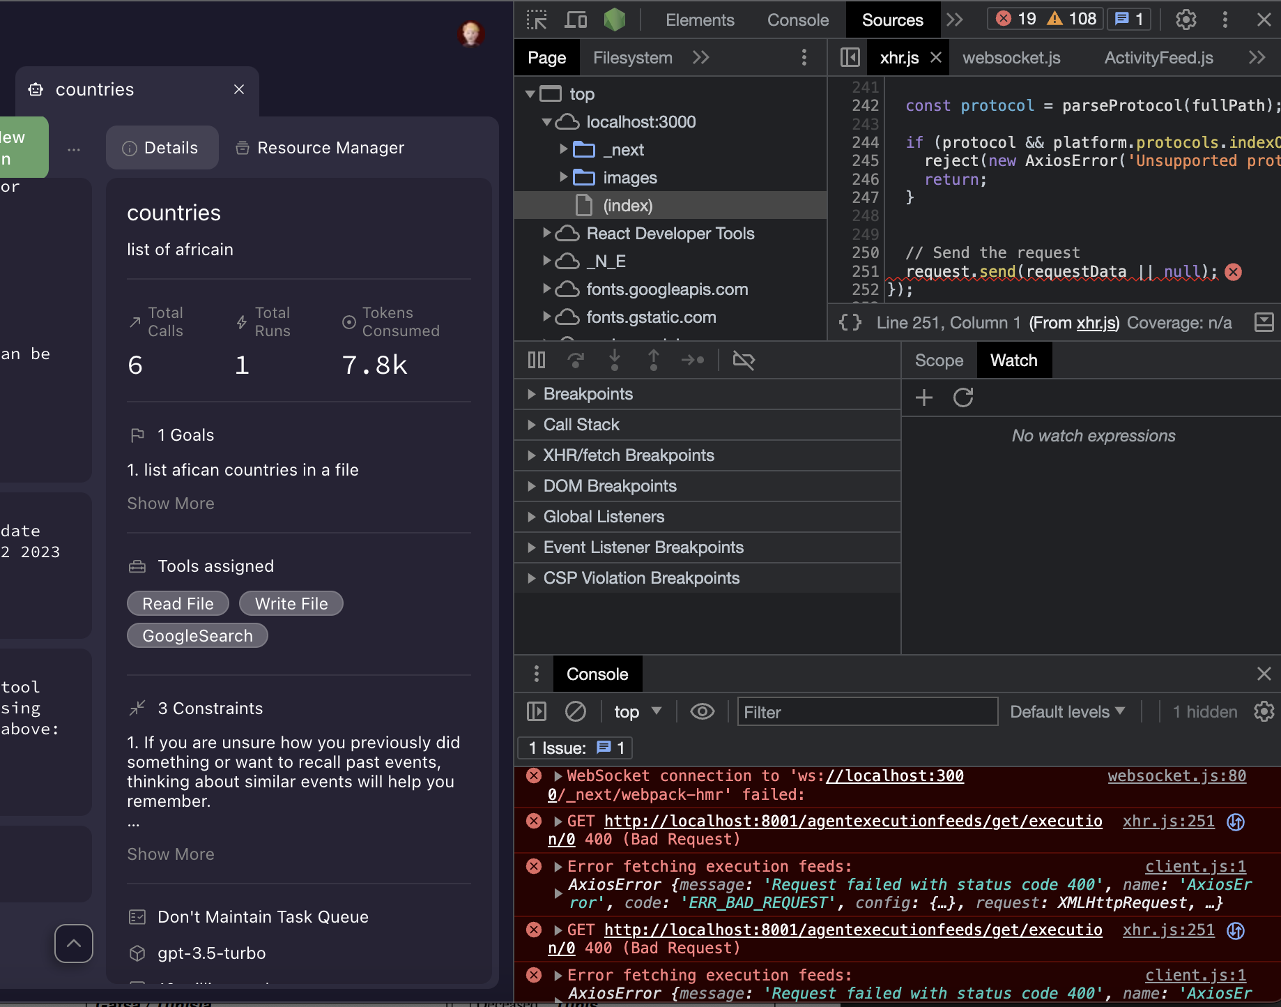Click Show More under Goals
This screenshot has width=1281, height=1007.
click(x=170, y=503)
